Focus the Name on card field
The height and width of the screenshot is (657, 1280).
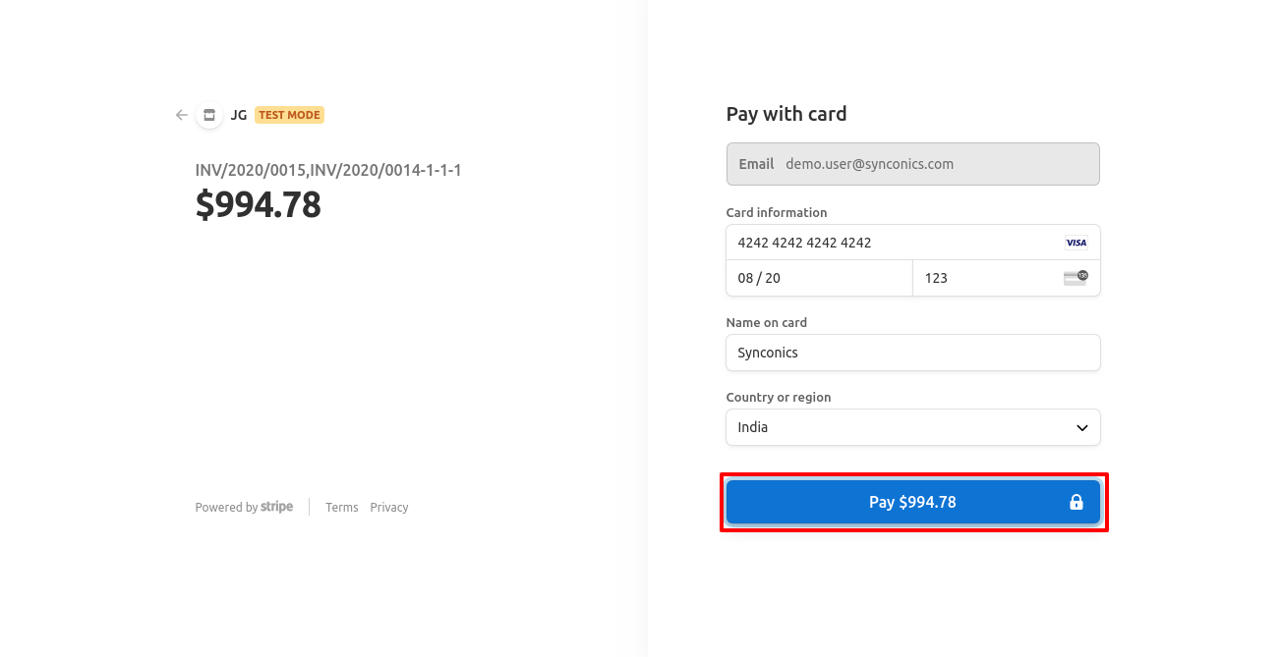[x=912, y=353]
